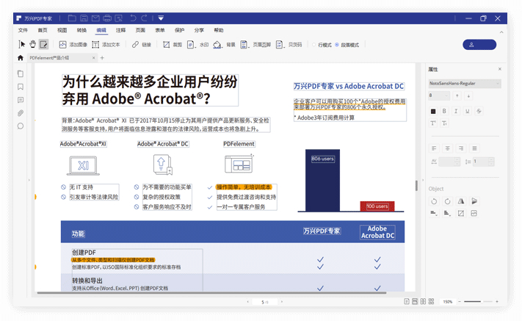The height and width of the screenshot is (321, 522).
Task: Toggle Subscript formatting
Action: point(444,123)
